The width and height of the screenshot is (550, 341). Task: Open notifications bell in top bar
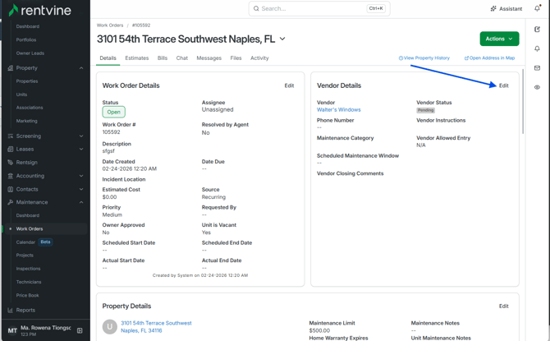coord(537,8)
